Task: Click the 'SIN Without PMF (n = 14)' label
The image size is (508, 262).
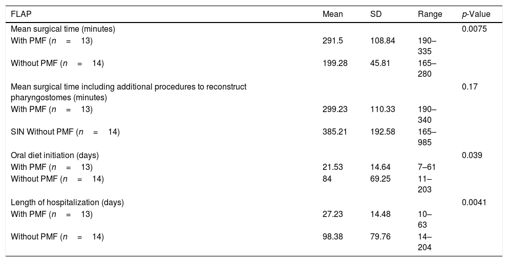Action: coord(65,133)
